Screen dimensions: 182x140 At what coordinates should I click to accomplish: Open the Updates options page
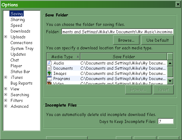(18, 54)
